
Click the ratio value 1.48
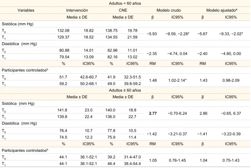[153, 80]
